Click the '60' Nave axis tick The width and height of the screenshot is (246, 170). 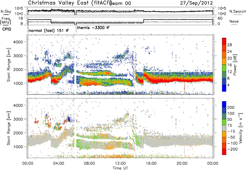(x=220, y=18)
